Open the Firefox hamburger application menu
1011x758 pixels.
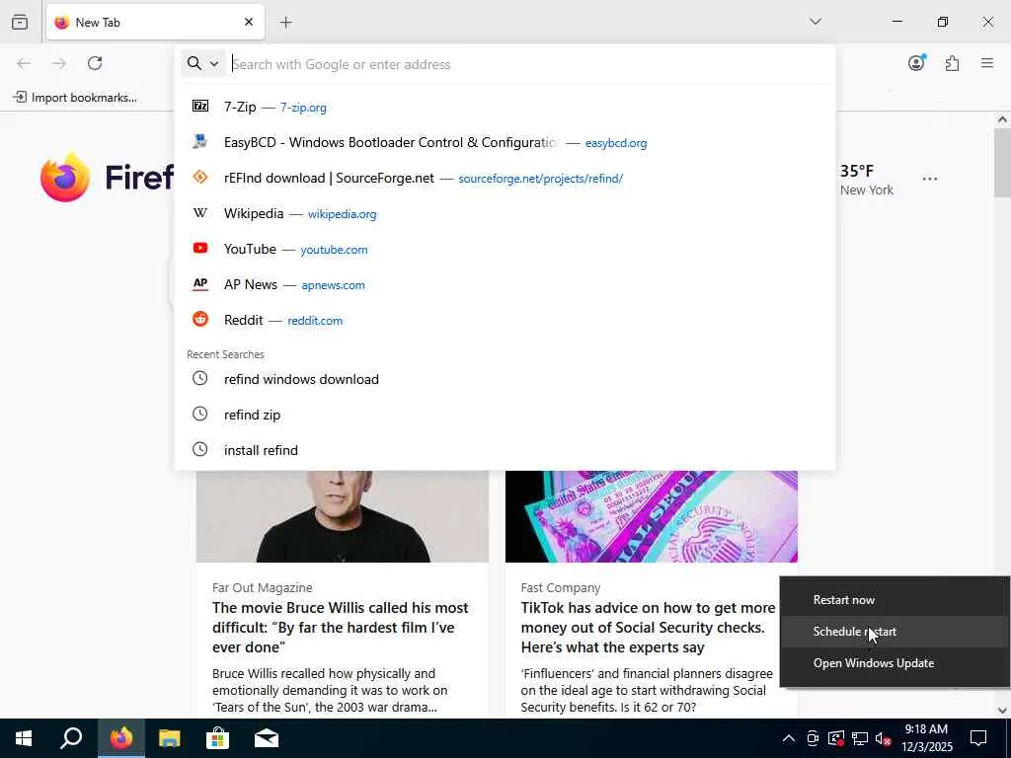(x=987, y=63)
